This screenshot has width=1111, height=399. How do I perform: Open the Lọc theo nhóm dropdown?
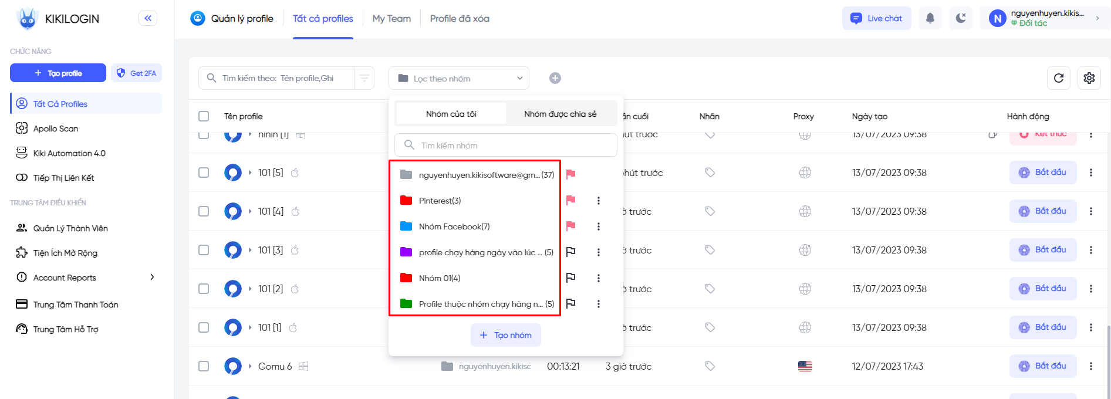[x=459, y=78]
